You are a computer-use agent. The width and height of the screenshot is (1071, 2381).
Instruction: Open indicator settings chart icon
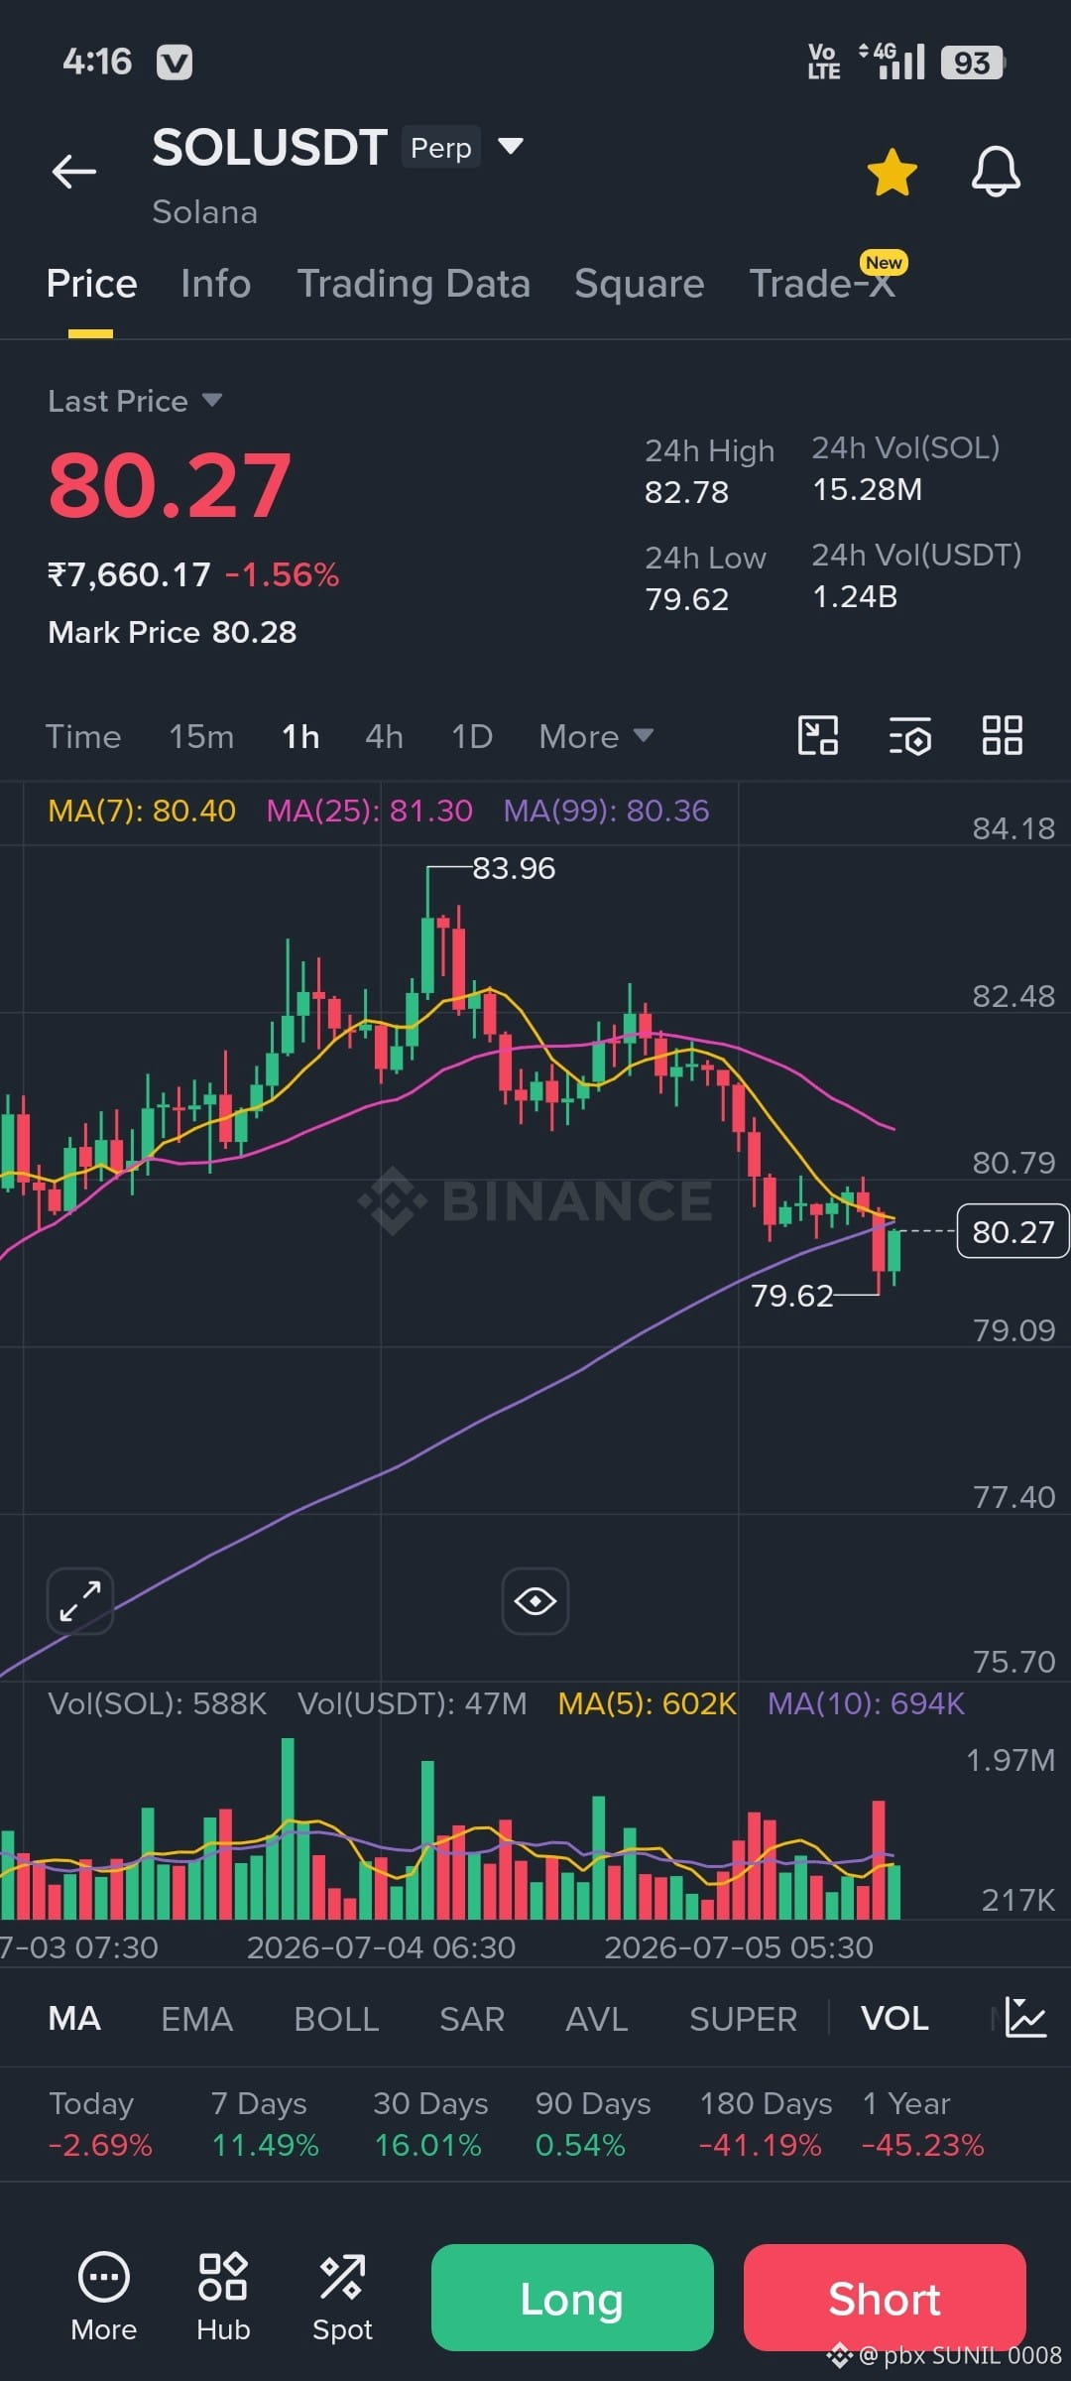click(1025, 2018)
